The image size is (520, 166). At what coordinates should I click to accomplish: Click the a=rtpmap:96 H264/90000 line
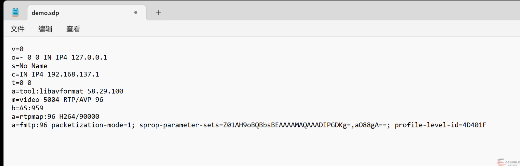(x=55, y=116)
